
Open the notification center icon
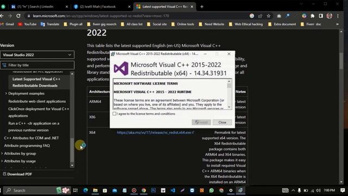pos(343,190)
